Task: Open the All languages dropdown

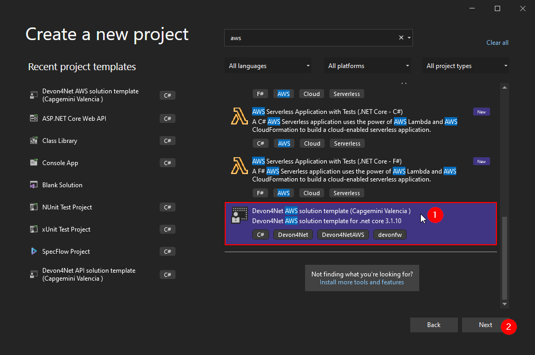Action: coord(268,65)
